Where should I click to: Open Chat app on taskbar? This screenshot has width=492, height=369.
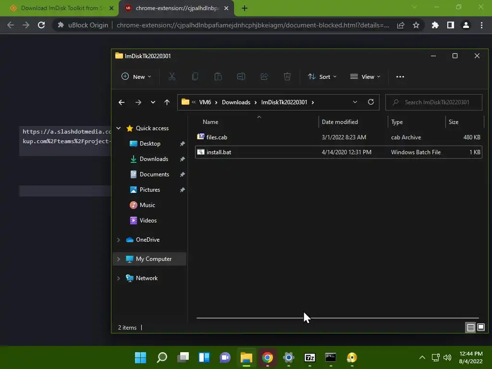(x=225, y=357)
